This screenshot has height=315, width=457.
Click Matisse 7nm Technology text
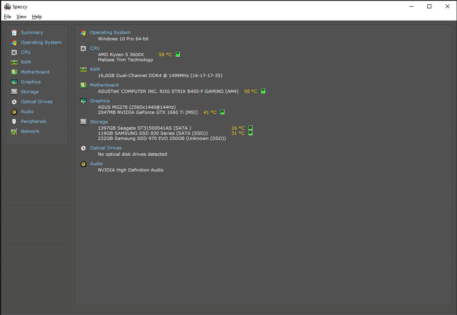[125, 60]
